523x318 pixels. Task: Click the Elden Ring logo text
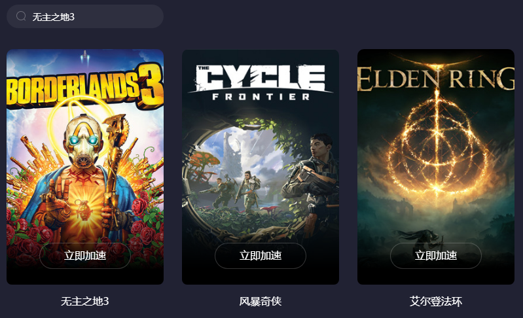[436, 79]
